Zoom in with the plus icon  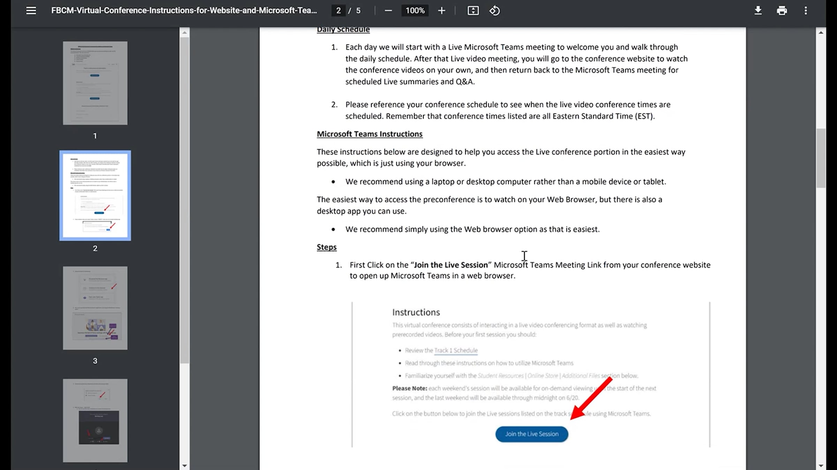click(442, 11)
